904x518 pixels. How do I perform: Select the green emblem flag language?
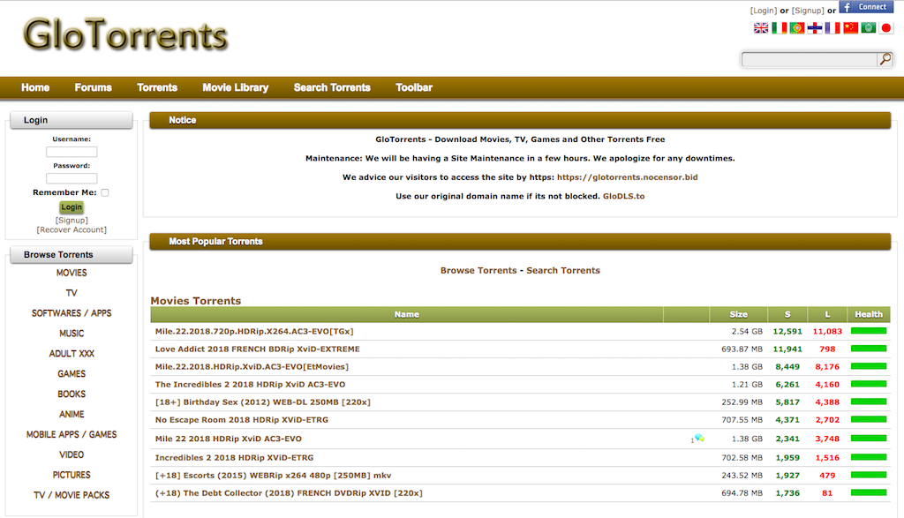(869, 27)
